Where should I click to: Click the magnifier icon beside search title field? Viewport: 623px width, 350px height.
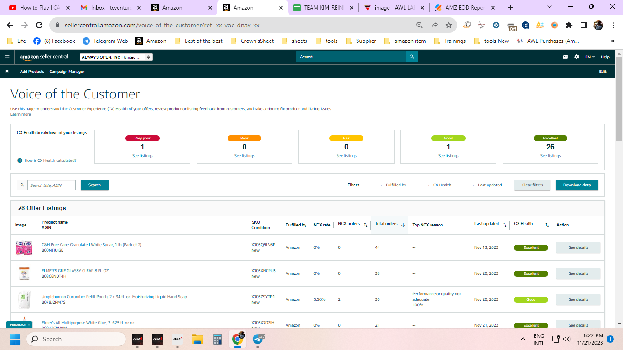[x=22, y=185]
